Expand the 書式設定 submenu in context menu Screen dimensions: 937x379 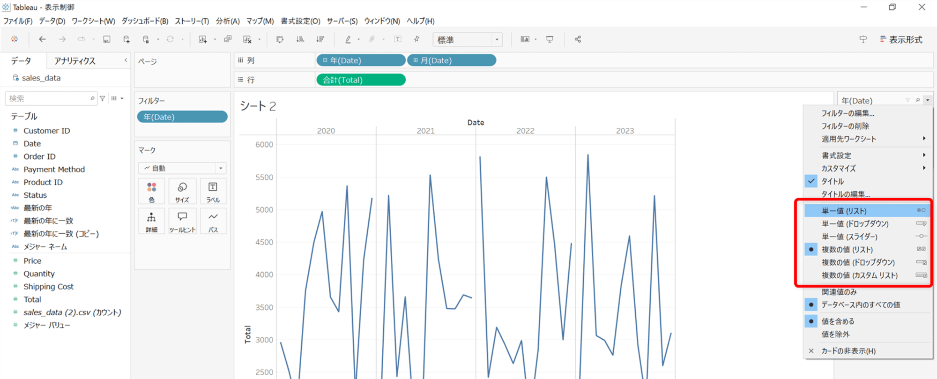(868, 156)
